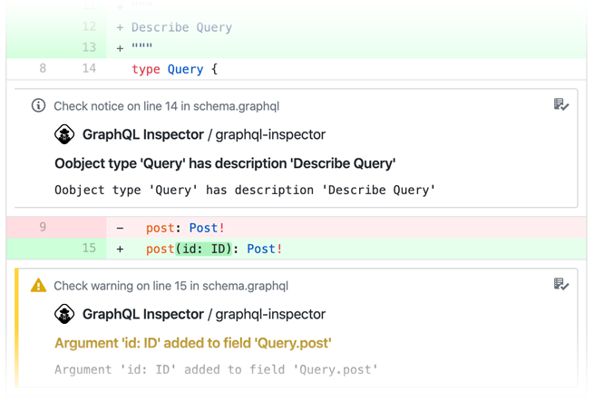The image size is (594, 402).
Task: Click the yellow warning triangle icon
Action: pos(38,286)
